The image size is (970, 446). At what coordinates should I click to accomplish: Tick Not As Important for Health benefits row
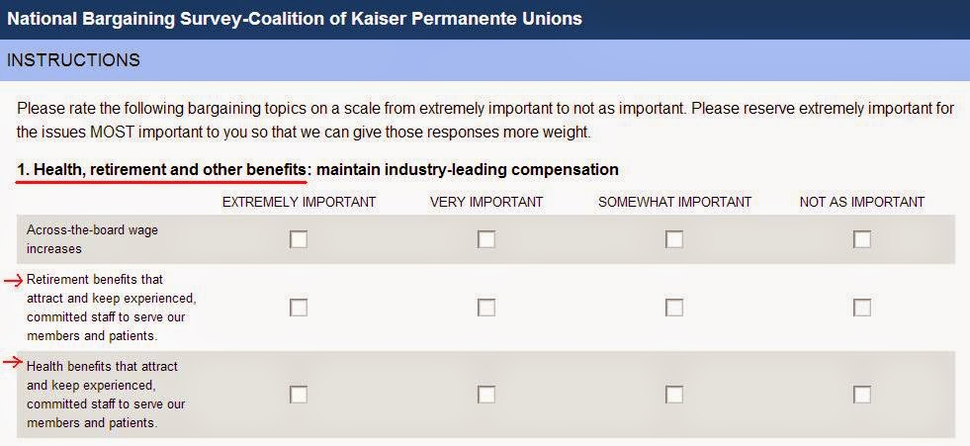(862, 395)
